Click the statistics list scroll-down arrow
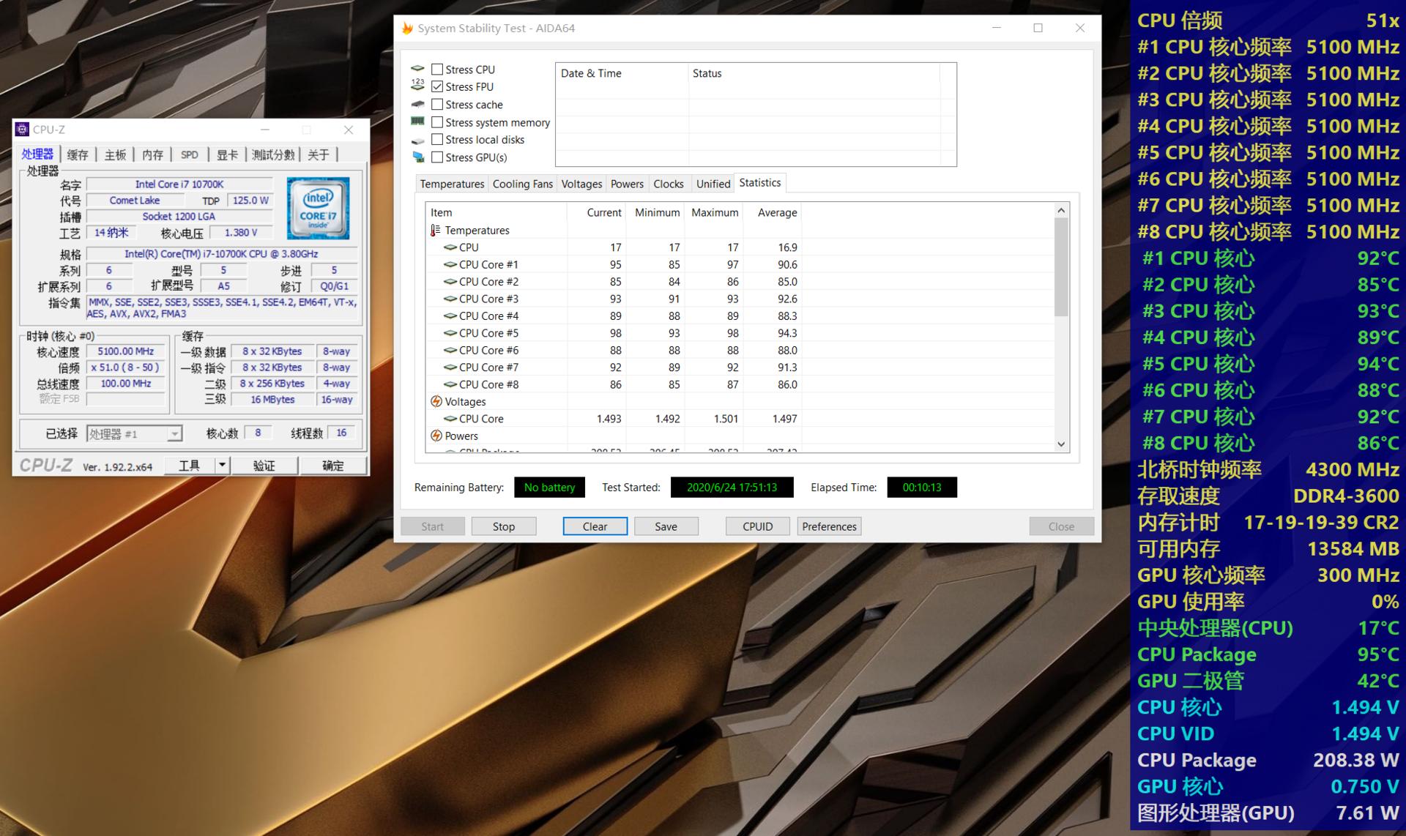 [x=1061, y=444]
